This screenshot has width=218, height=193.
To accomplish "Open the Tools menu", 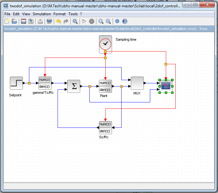I will (73, 14).
